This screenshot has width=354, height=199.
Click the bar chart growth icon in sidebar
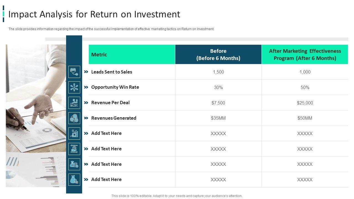coord(74,133)
